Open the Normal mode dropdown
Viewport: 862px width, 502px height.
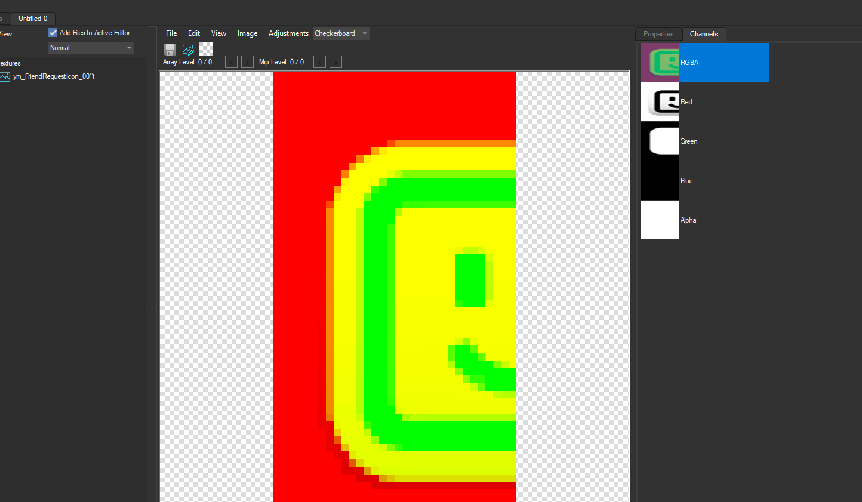tap(91, 48)
